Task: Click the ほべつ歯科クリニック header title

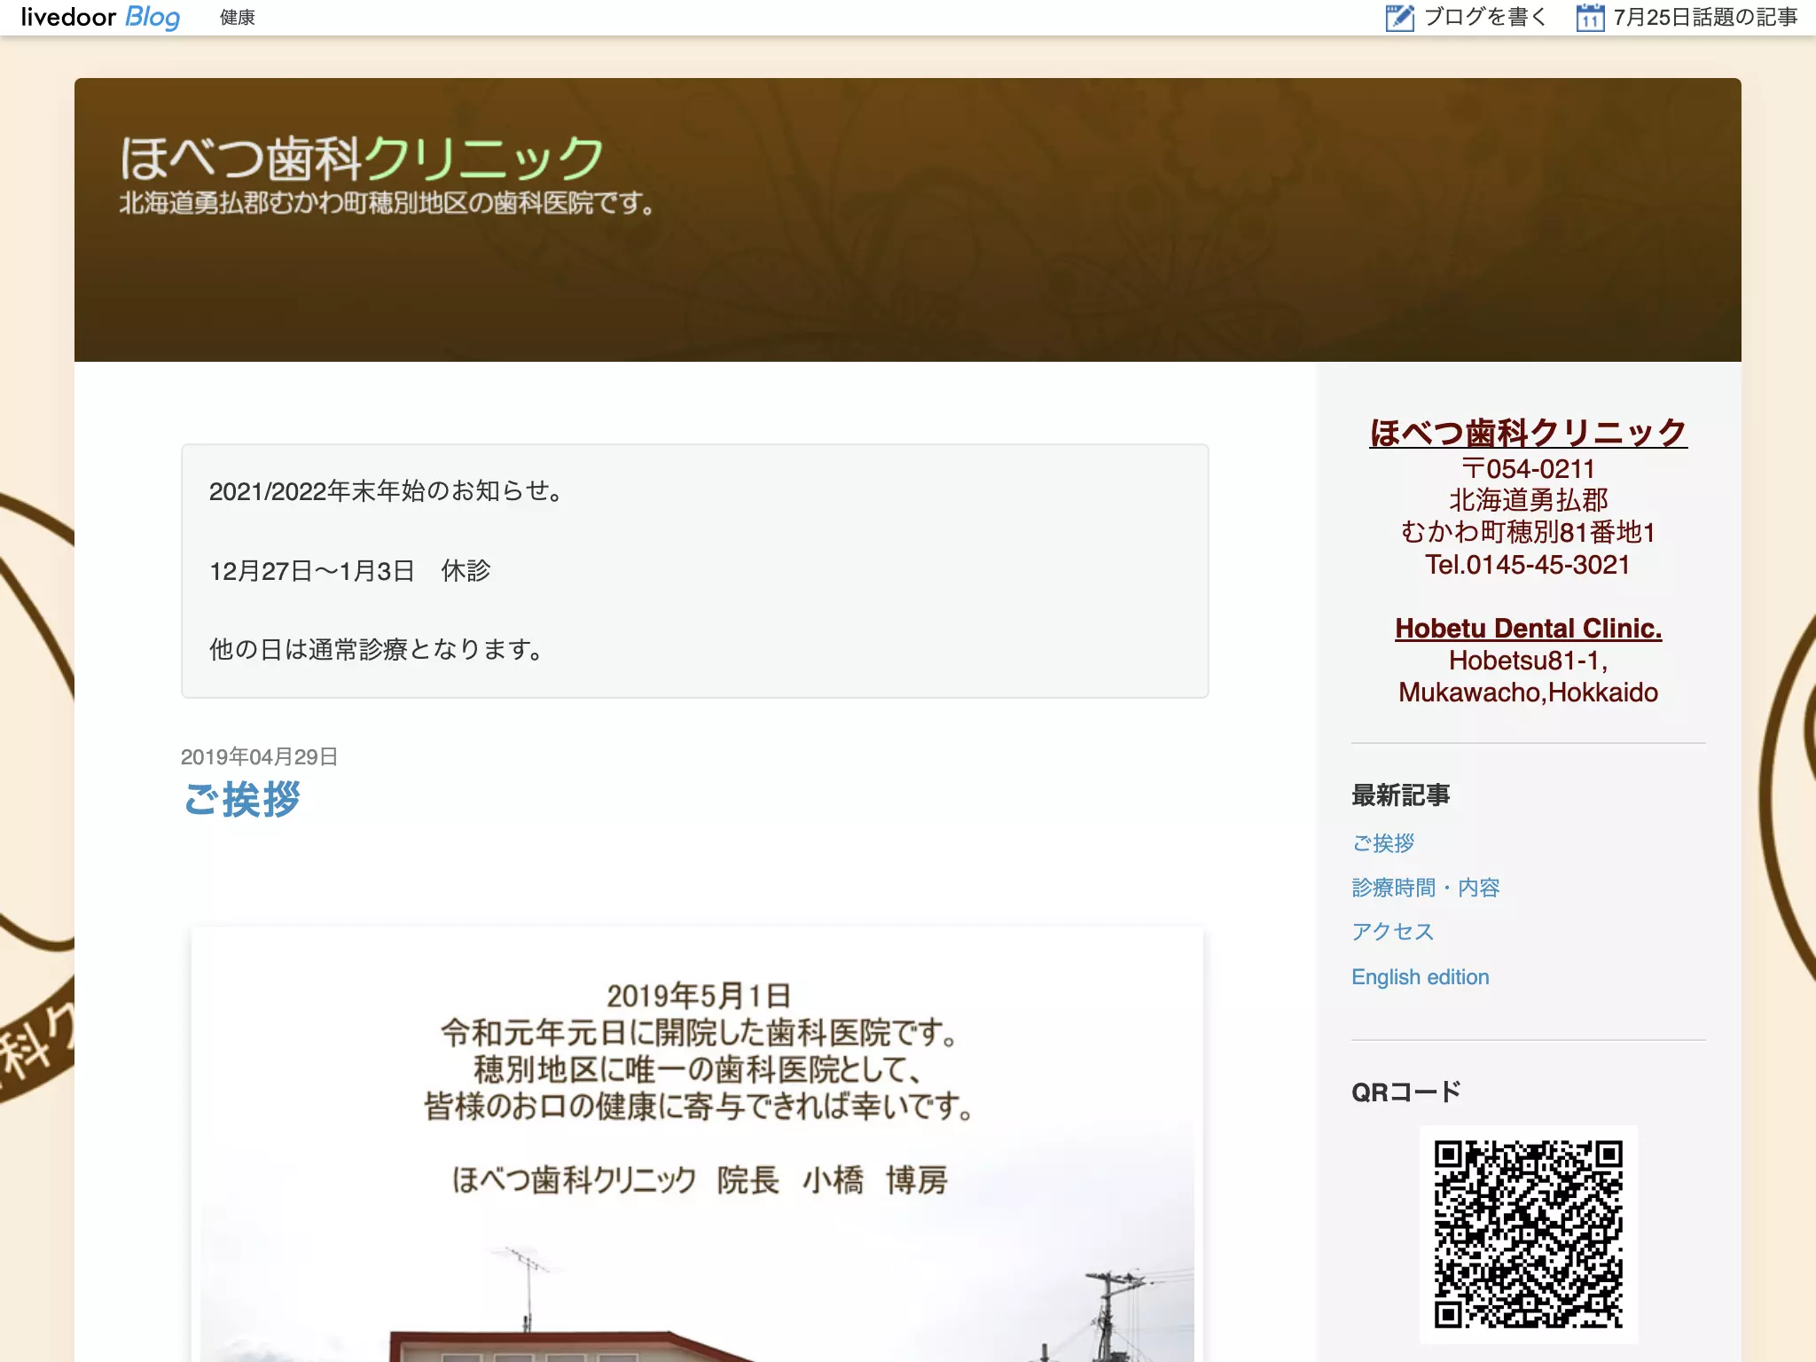Action: click(x=362, y=158)
